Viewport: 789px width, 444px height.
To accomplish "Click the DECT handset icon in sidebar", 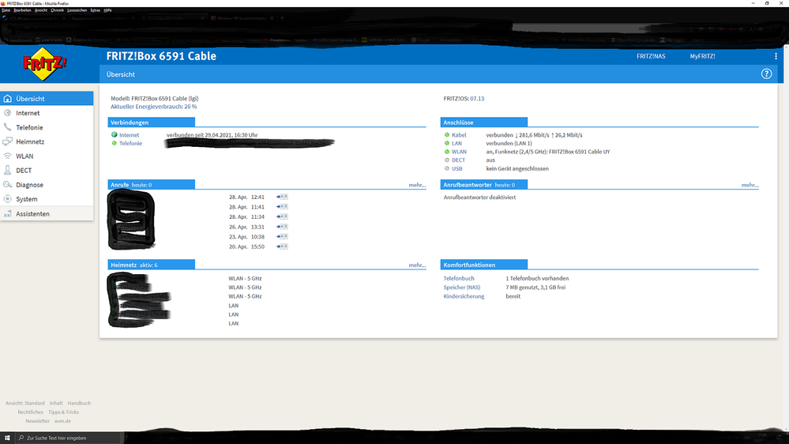I will [8, 170].
